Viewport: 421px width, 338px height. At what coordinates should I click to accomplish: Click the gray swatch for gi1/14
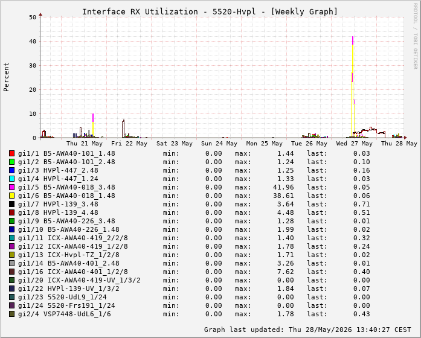pos(11,263)
